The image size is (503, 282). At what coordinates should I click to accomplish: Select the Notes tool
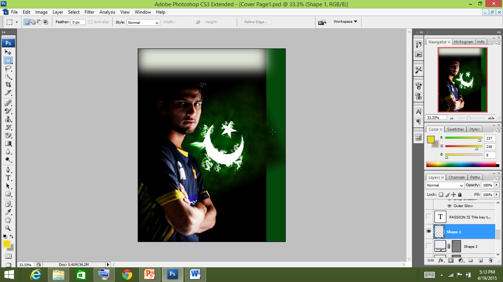(8, 203)
